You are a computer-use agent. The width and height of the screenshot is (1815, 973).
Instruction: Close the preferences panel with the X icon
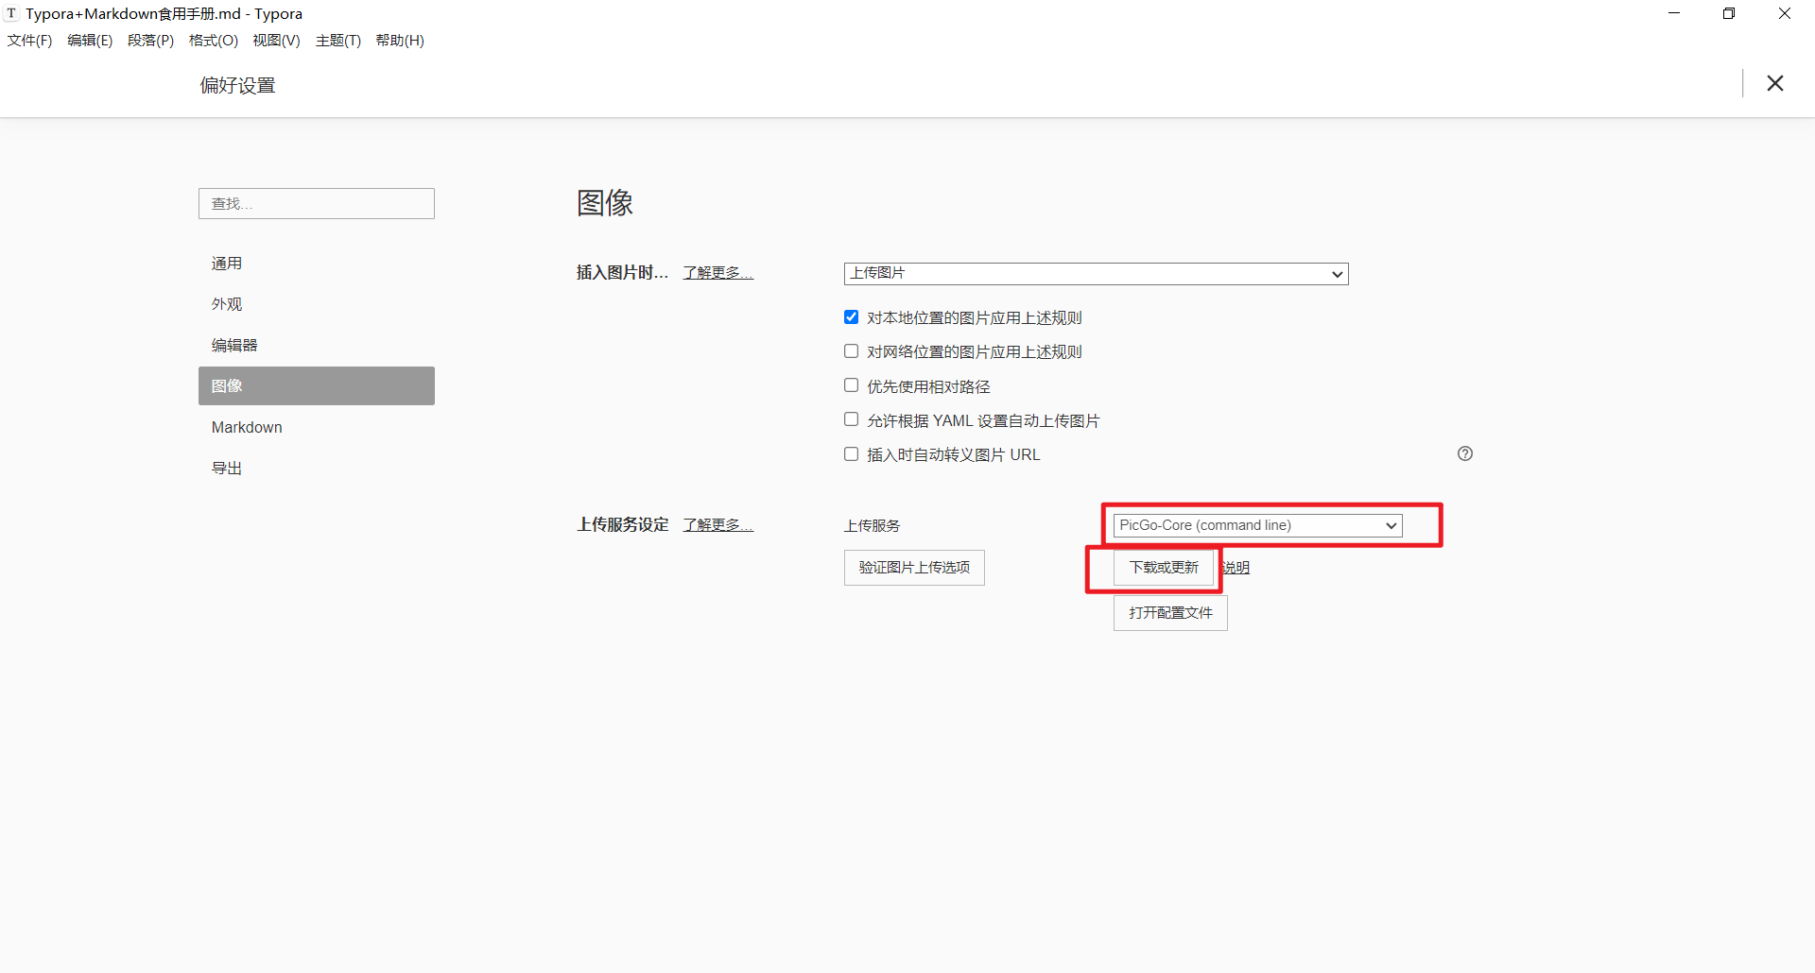click(1775, 83)
